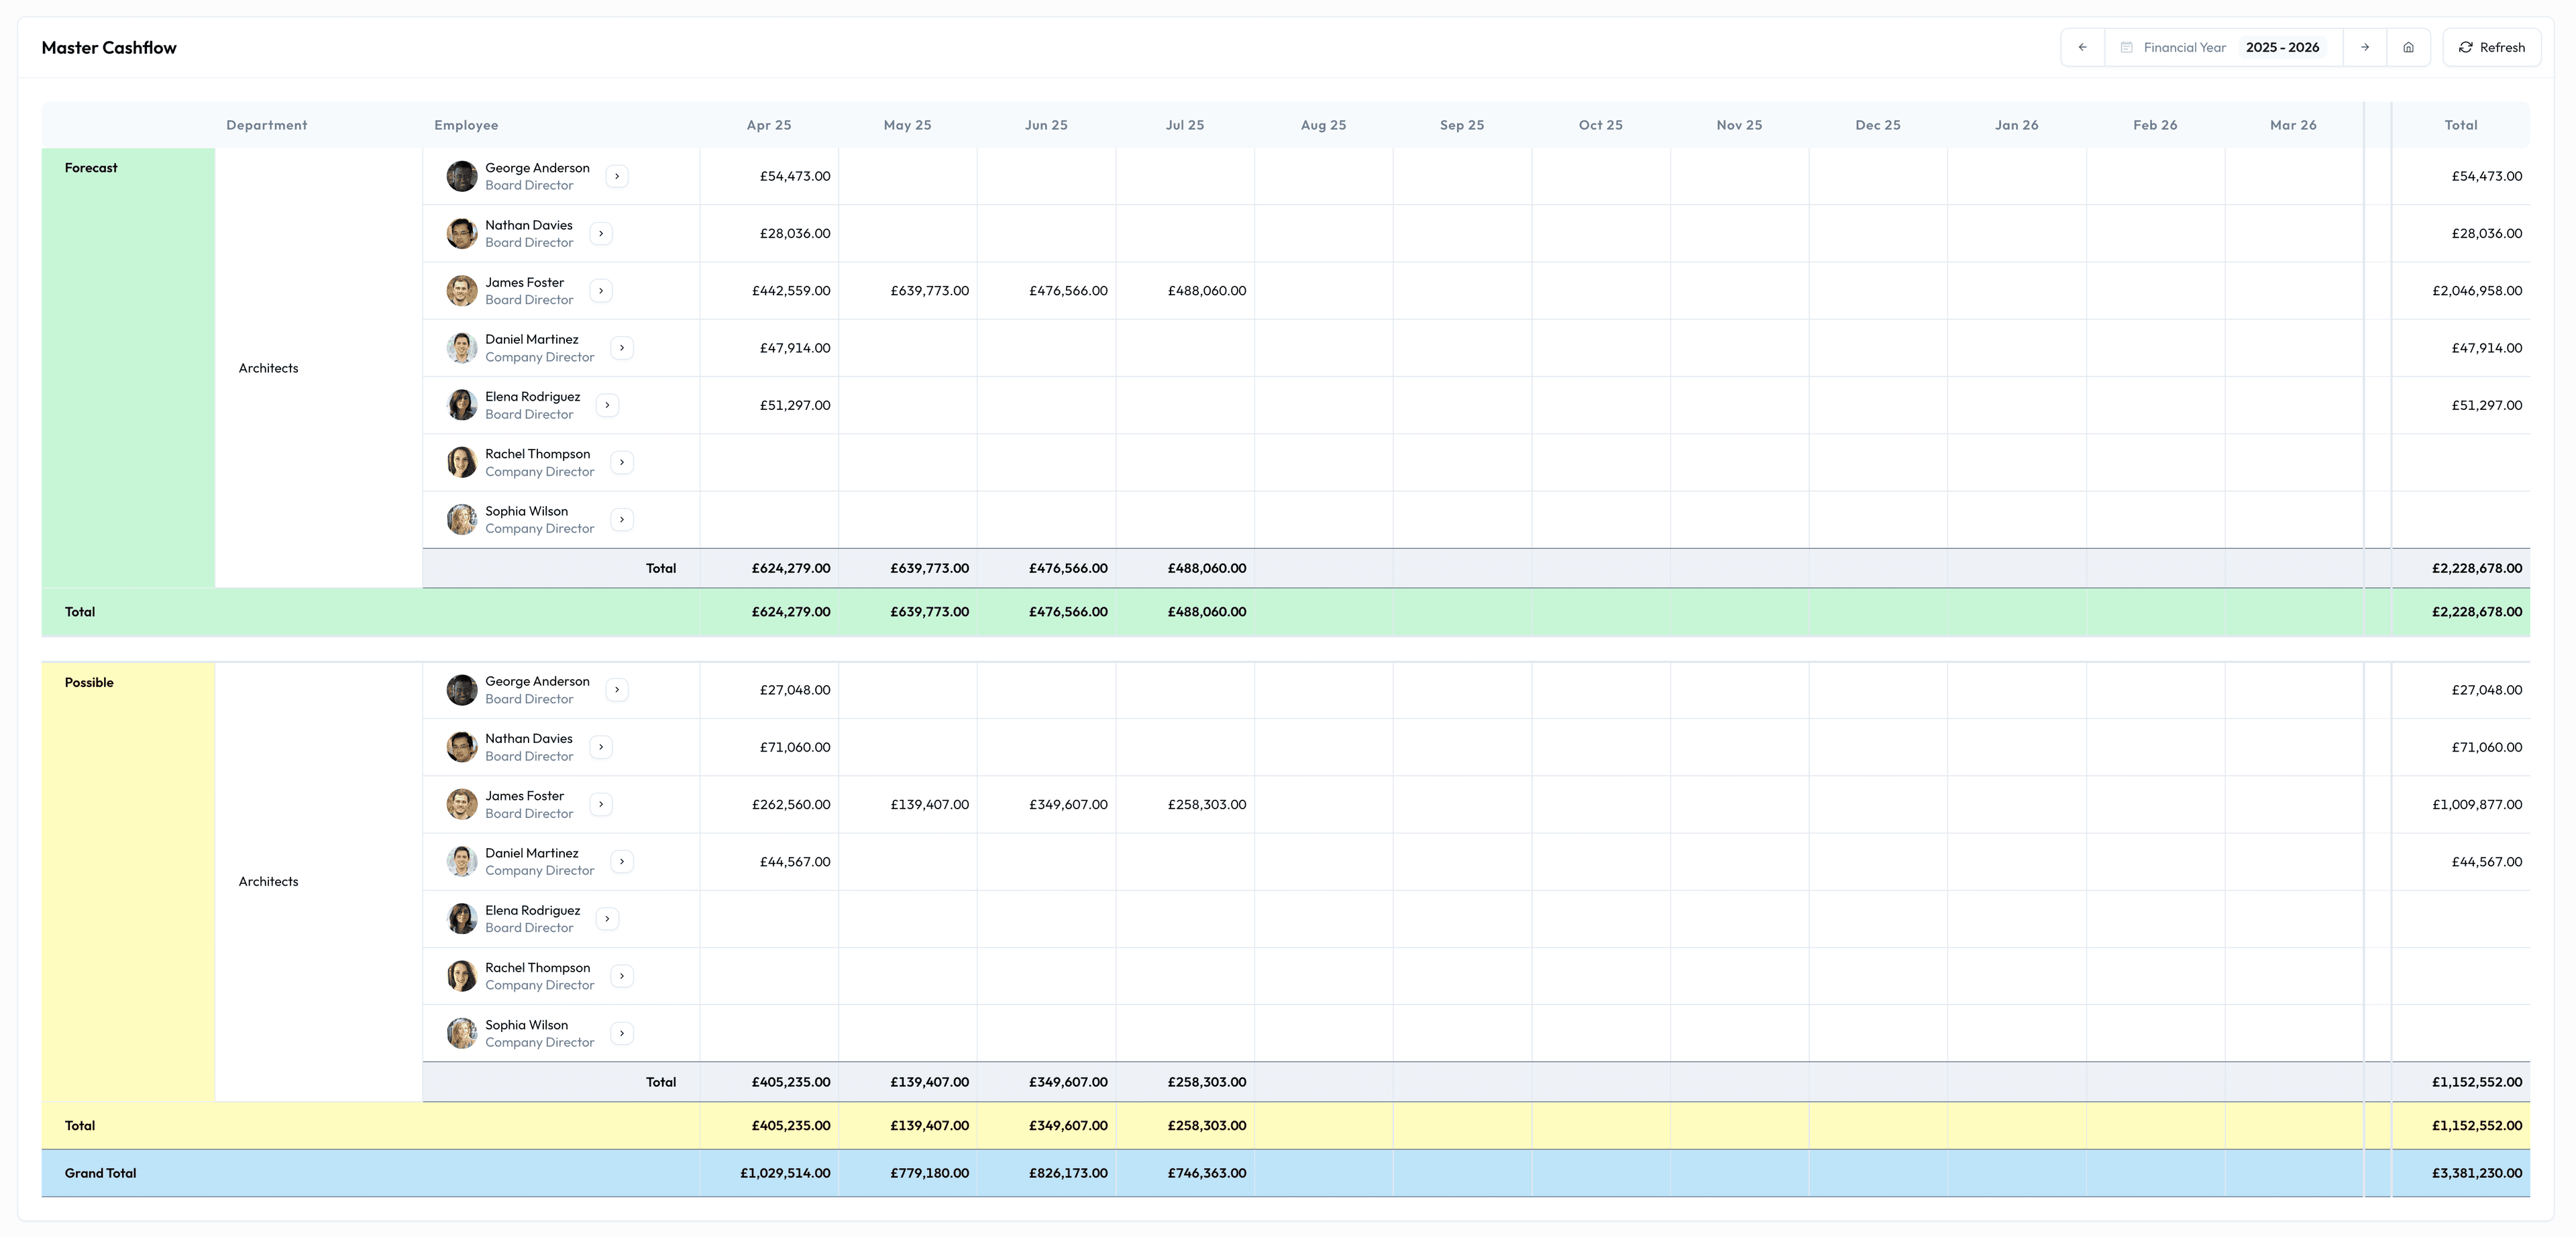
Task: Click Nathan Davies' avatar in Possible
Action: click(461, 747)
